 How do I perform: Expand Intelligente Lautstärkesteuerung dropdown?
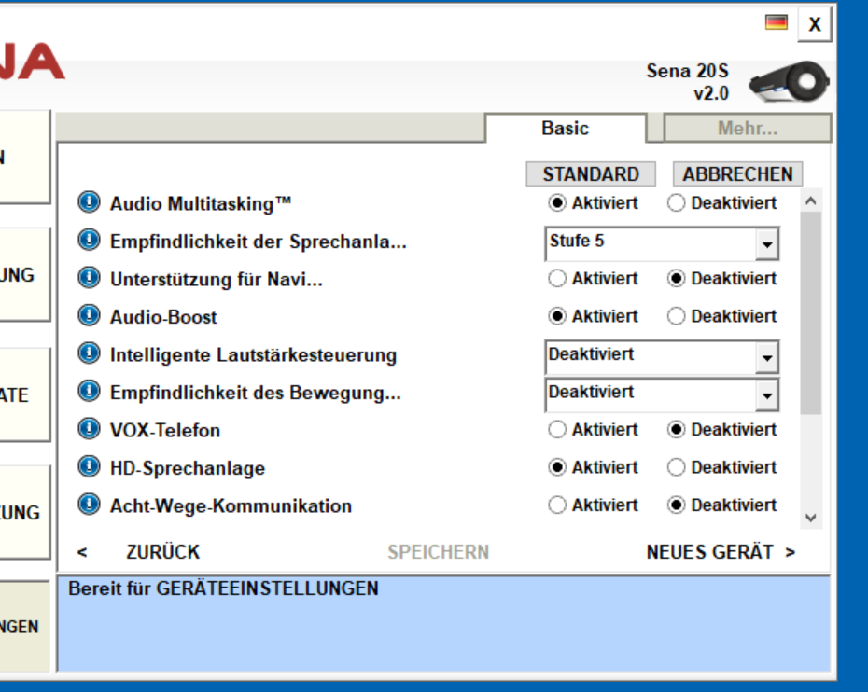[x=766, y=358]
